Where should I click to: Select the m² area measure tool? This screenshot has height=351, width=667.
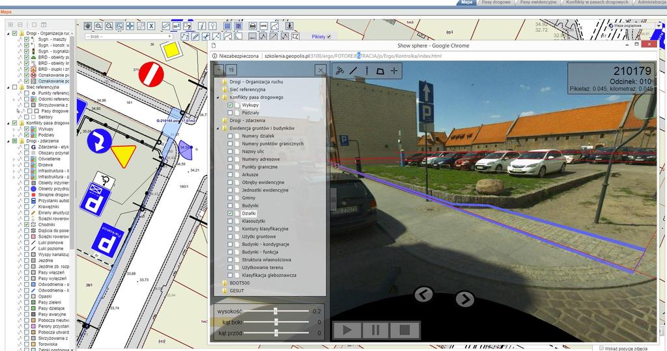click(x=177, y=26)
